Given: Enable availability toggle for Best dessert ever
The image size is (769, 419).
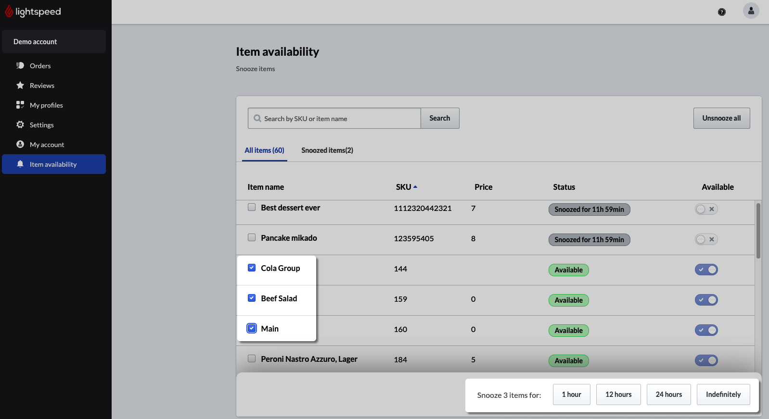Looking at the screenshot, I should pos(706,209).
